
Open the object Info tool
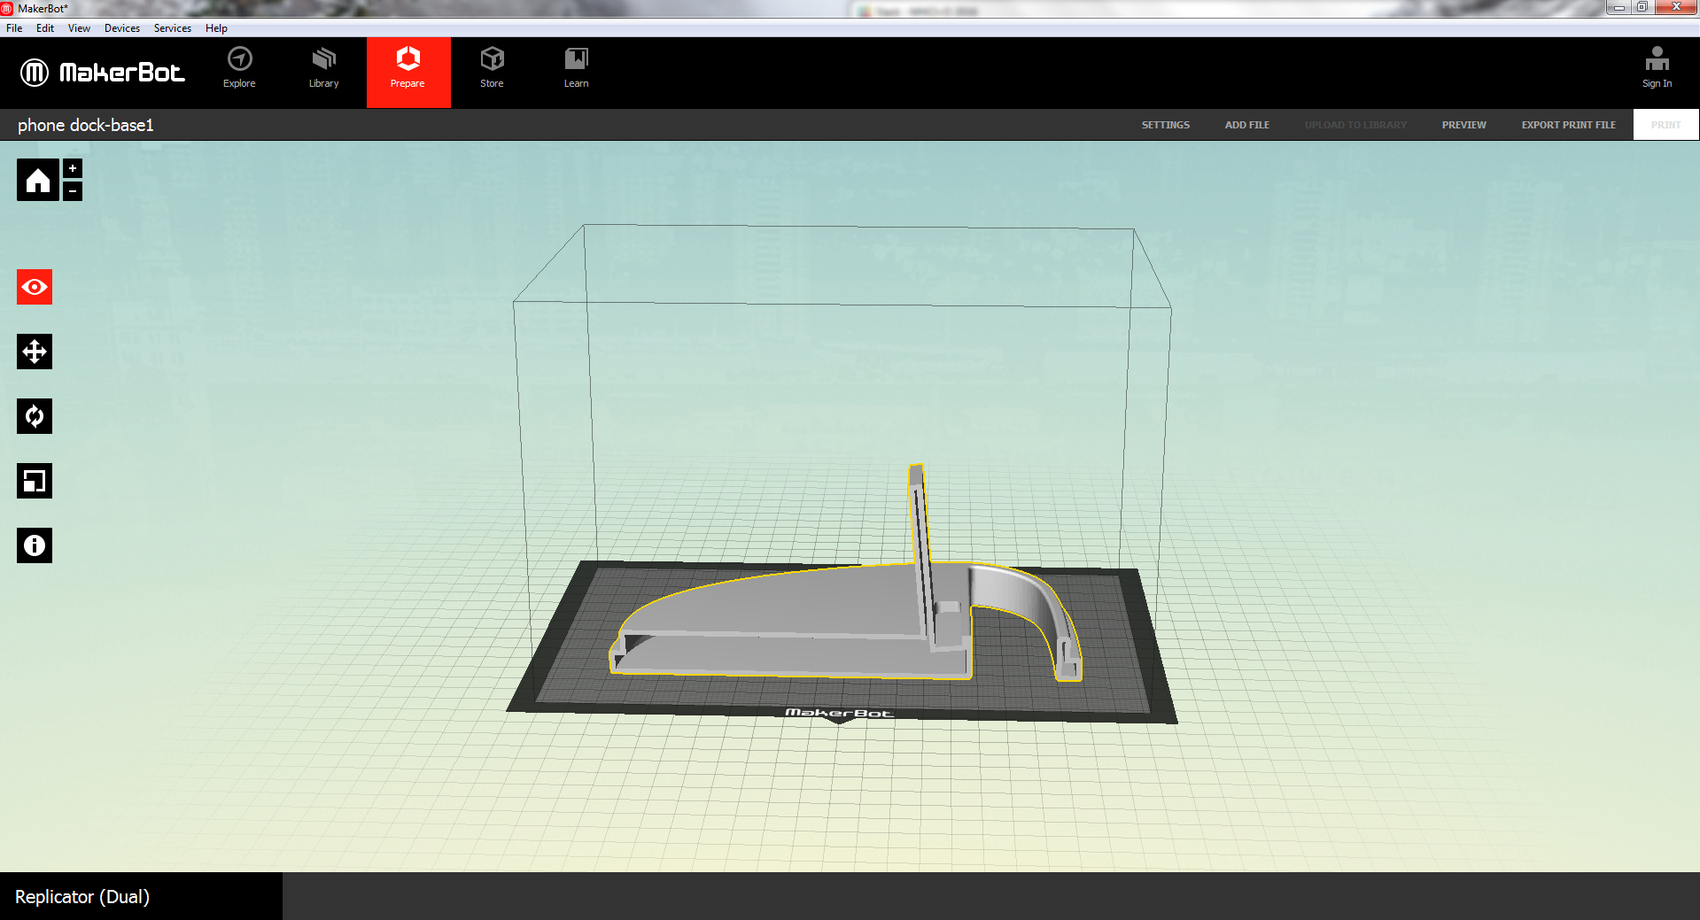(x=35, y=545)
